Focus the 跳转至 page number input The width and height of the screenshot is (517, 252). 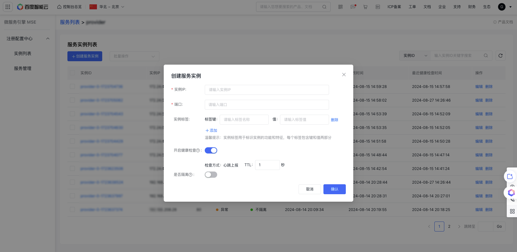pos(486,227)
